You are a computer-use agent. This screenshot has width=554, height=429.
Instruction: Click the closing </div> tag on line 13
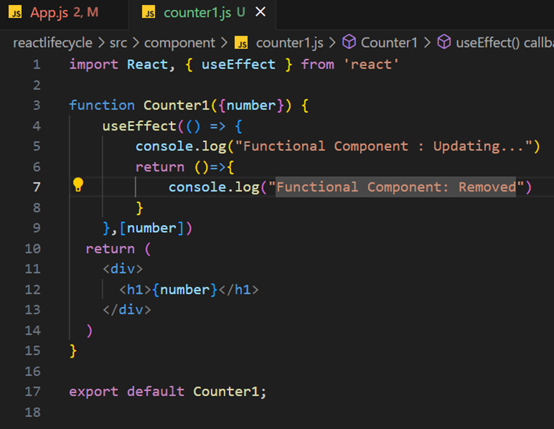coord(127,310)
